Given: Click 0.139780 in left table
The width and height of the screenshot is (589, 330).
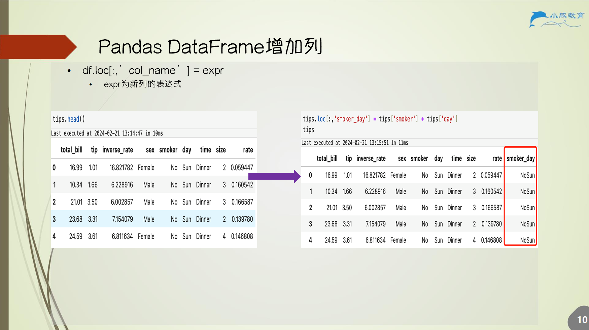Looking at the screenshot, I should pos(242,219).
